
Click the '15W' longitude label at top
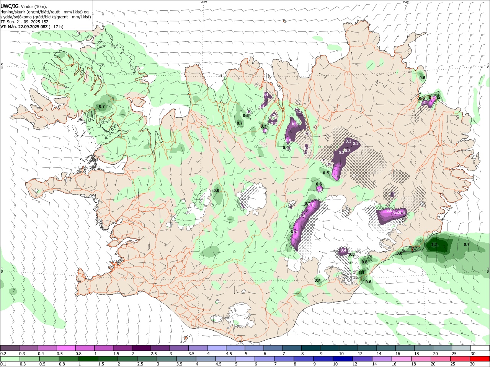pos(405,2)
